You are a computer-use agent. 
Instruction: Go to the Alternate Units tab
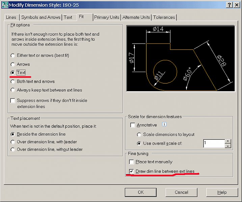pyautogui.click(x=136, y=18)
